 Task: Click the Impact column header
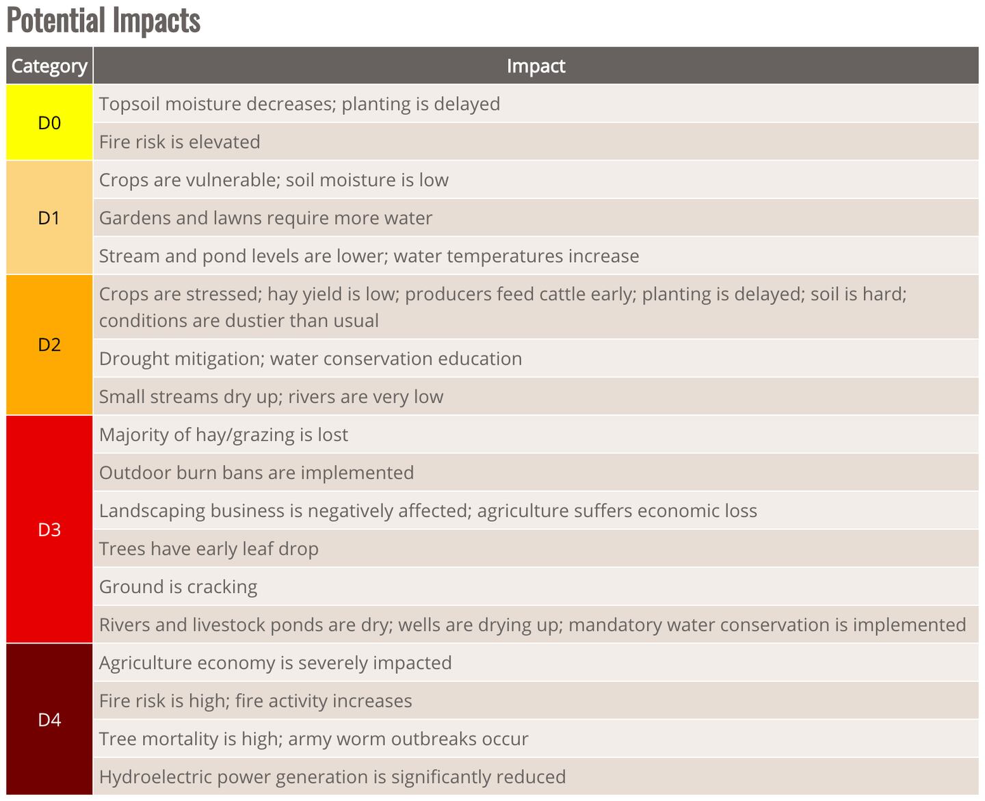pyautogui.click(x=536, y=66)
